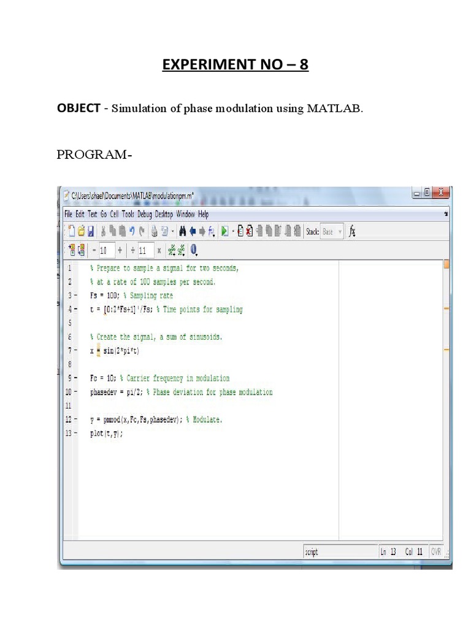Open the Edit menu

click(80, 214)
